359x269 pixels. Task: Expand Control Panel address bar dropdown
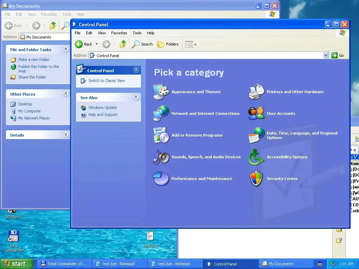click(x=326, y=55)
